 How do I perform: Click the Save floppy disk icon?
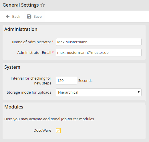click(29, 17)
